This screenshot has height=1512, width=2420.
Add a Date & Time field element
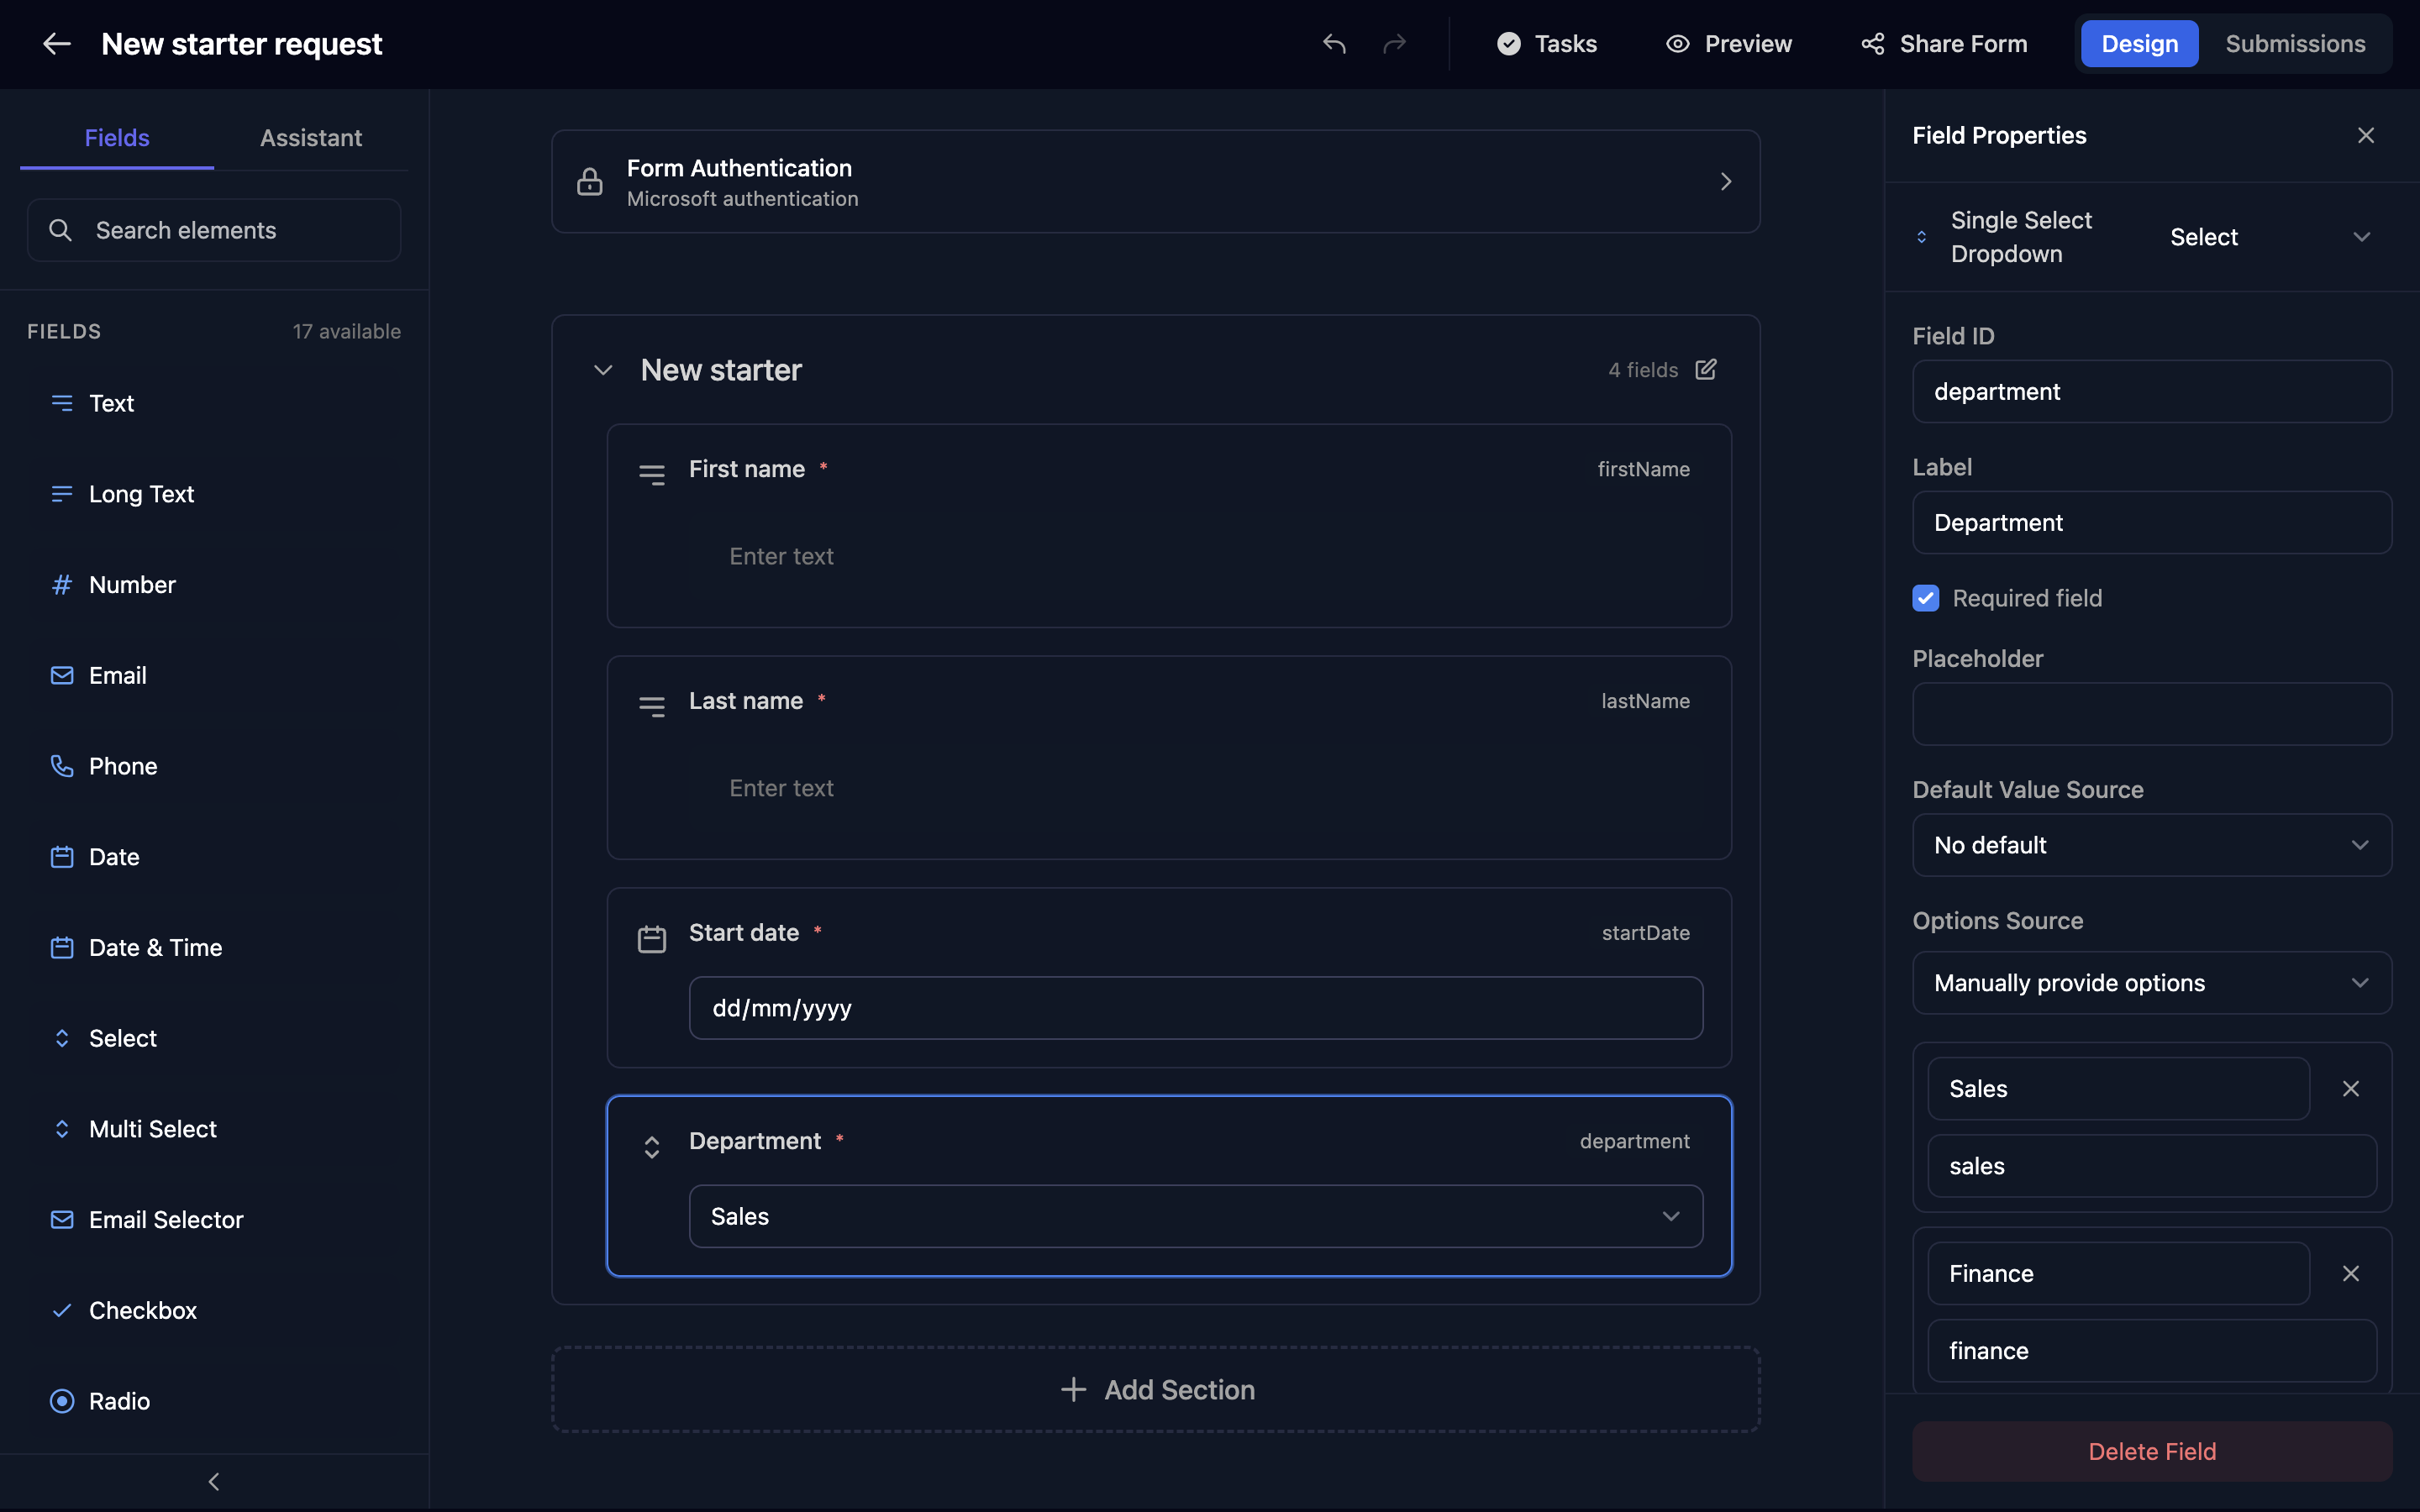click(x=215, y=947)
